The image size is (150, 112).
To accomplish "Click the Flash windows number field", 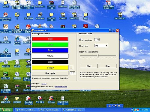I will click(x=96, y=40).
